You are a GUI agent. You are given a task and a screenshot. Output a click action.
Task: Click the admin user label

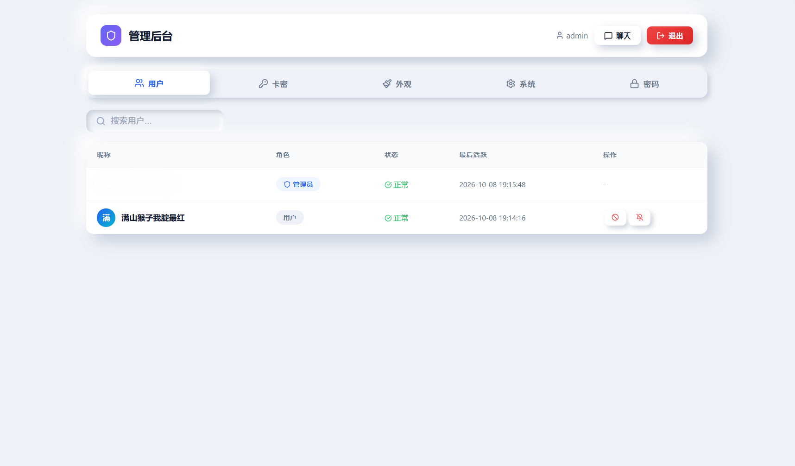tap(572, 36)
